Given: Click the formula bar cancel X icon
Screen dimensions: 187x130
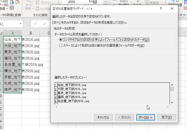Looking at the screenshot, I should coord(36,24).
